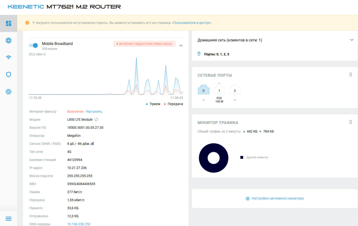Select network port 1 icon
Viewport: 358px width, 226px height.
219,90
